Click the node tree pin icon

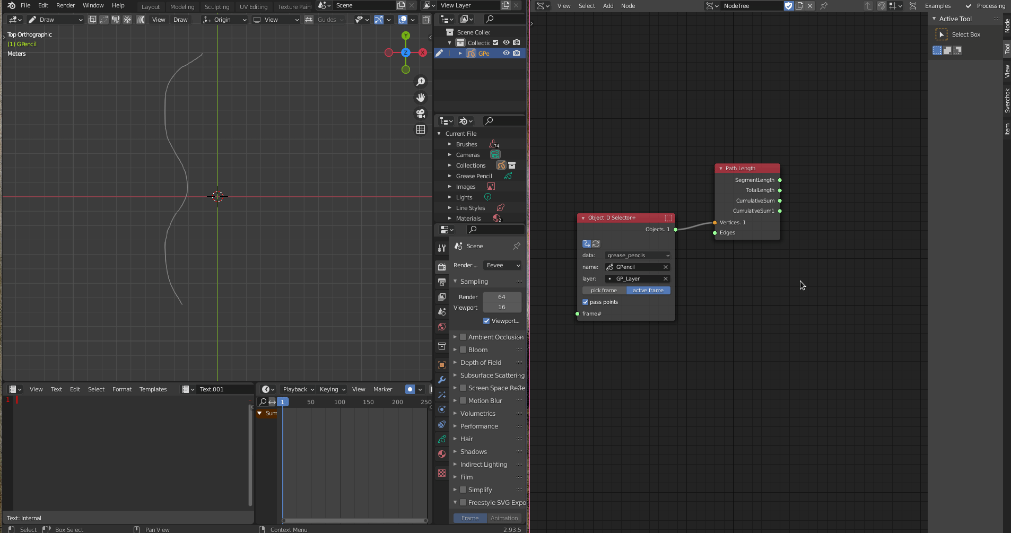pyautogui.click(x=824, y=6)
